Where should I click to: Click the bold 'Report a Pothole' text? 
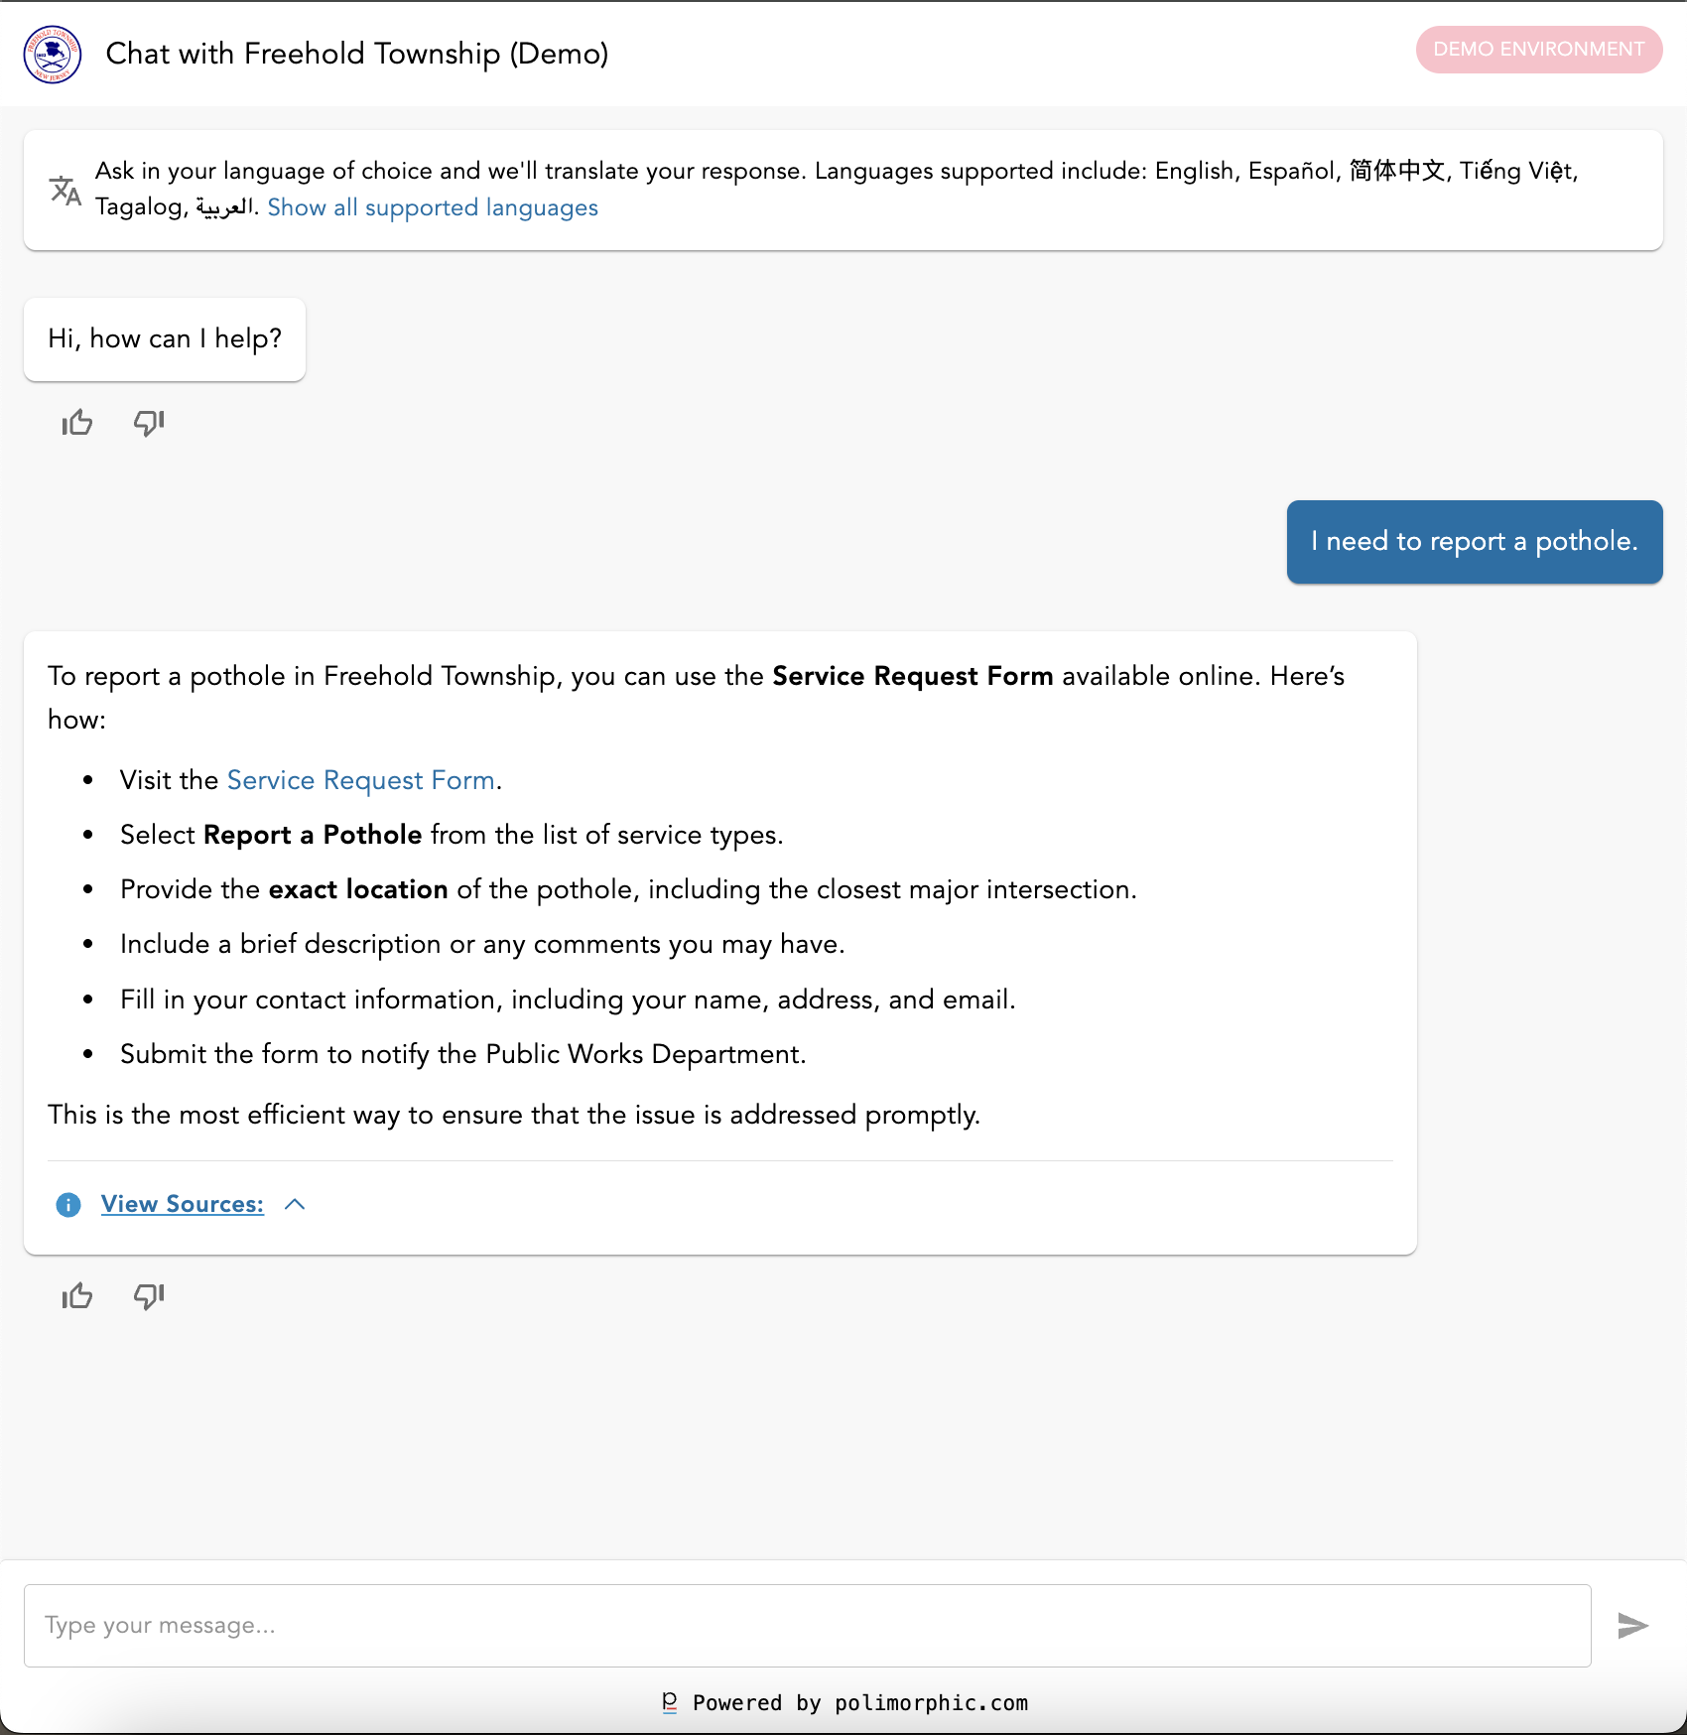point(313,836)
